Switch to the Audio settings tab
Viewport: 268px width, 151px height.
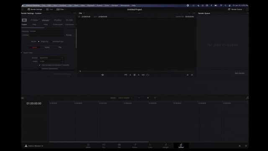click(x=47, y=47)
